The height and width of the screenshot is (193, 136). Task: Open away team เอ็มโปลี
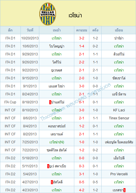click(x=119, y=158)
